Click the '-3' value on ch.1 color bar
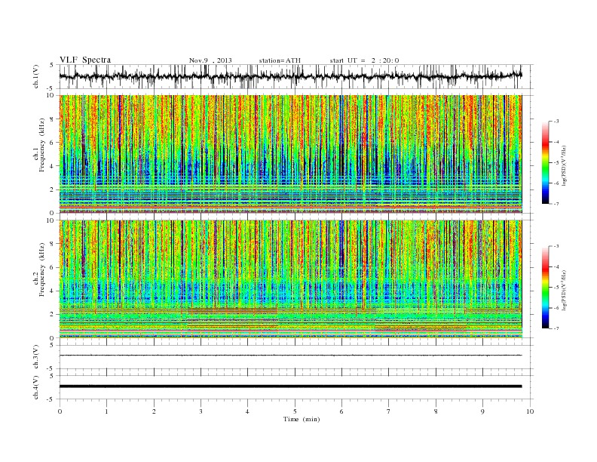This screenshot has height=462, width=597. click(x=556, y=122)
